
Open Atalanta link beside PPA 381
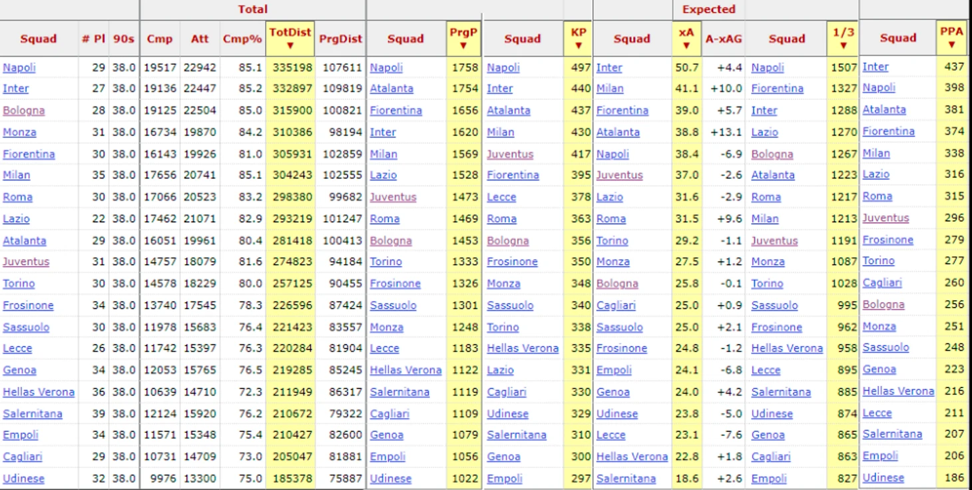tap(884, 110)
